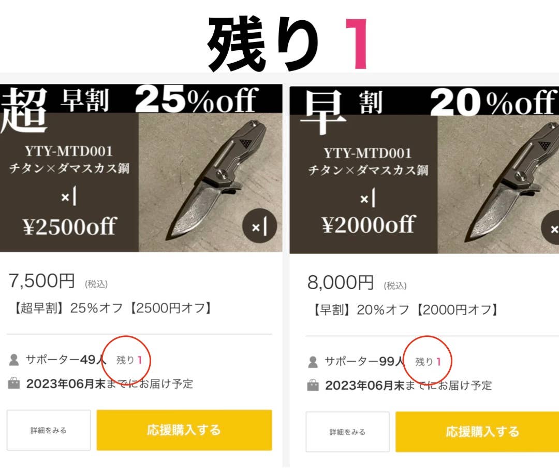Click the supporter person icon on 8,000円 card

pos(313,362)
